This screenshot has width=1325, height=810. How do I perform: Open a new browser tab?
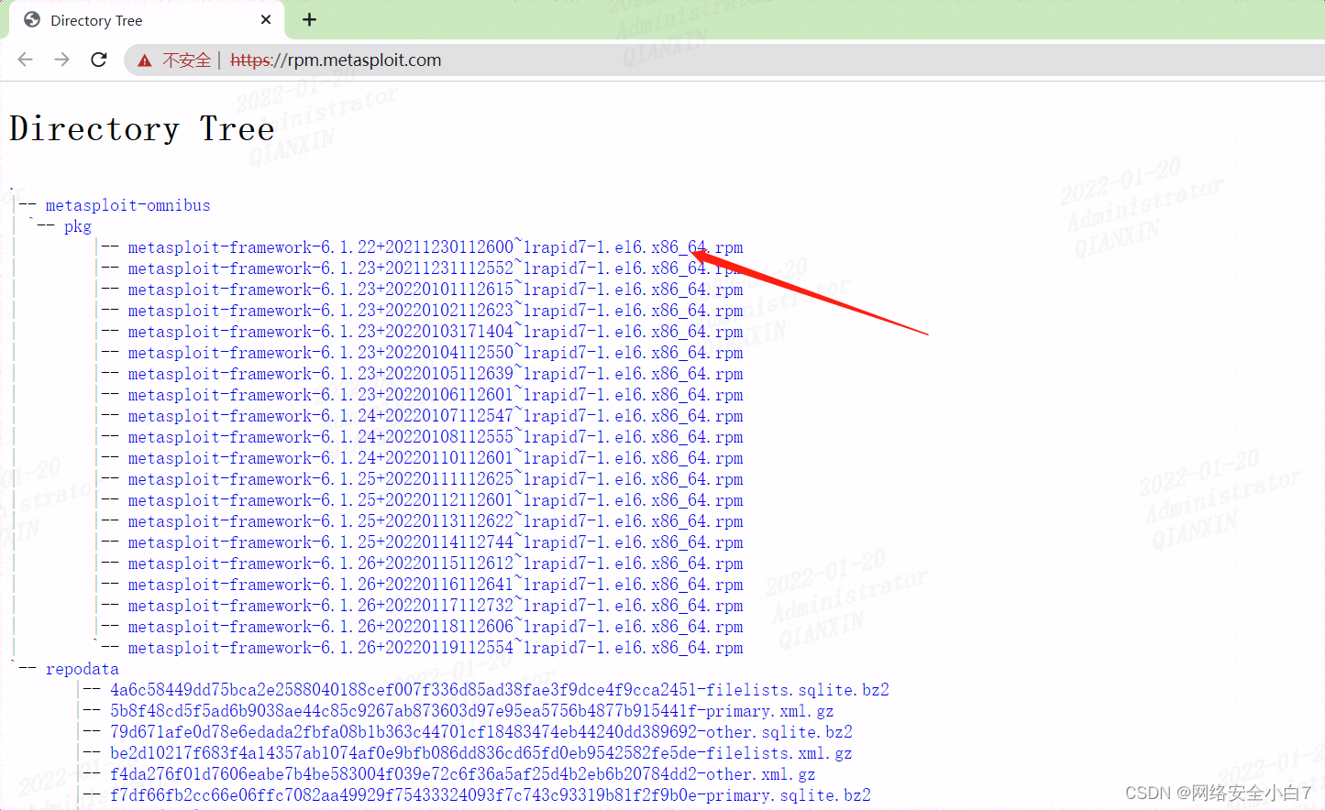tap(310, 19)
